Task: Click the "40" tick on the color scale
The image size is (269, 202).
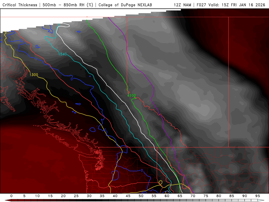Action: [x=115, y=196]
